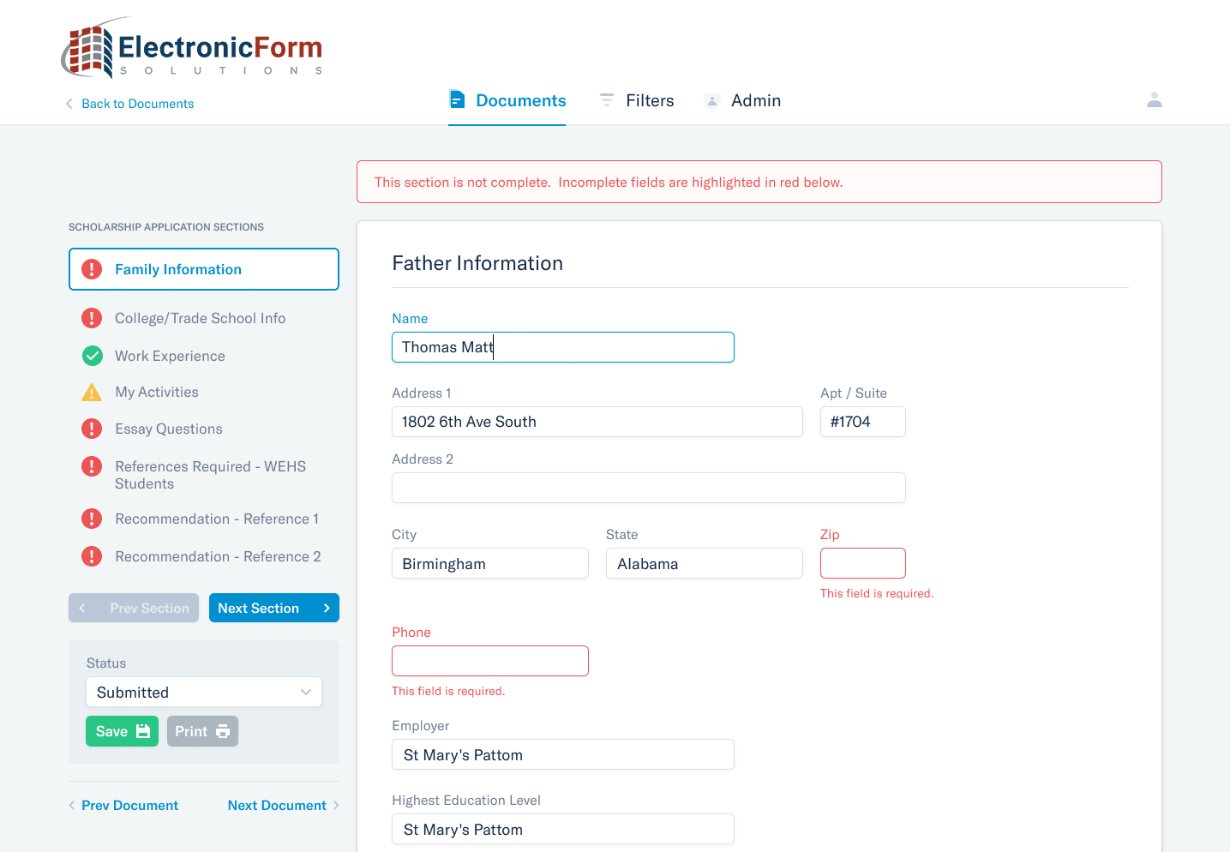Click the error icon beside Family Information
The height and width of the screenshot is (852, 1230).
tap(92, 269)
